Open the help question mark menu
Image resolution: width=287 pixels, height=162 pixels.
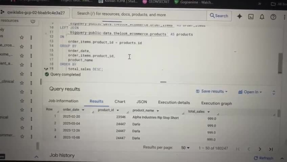(273, 17)
